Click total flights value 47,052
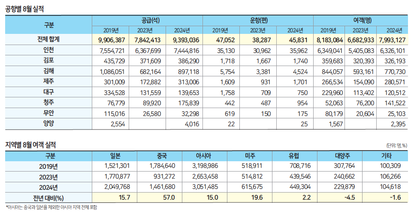Screen dimensions: 414x217 click(x=226, y=40)
